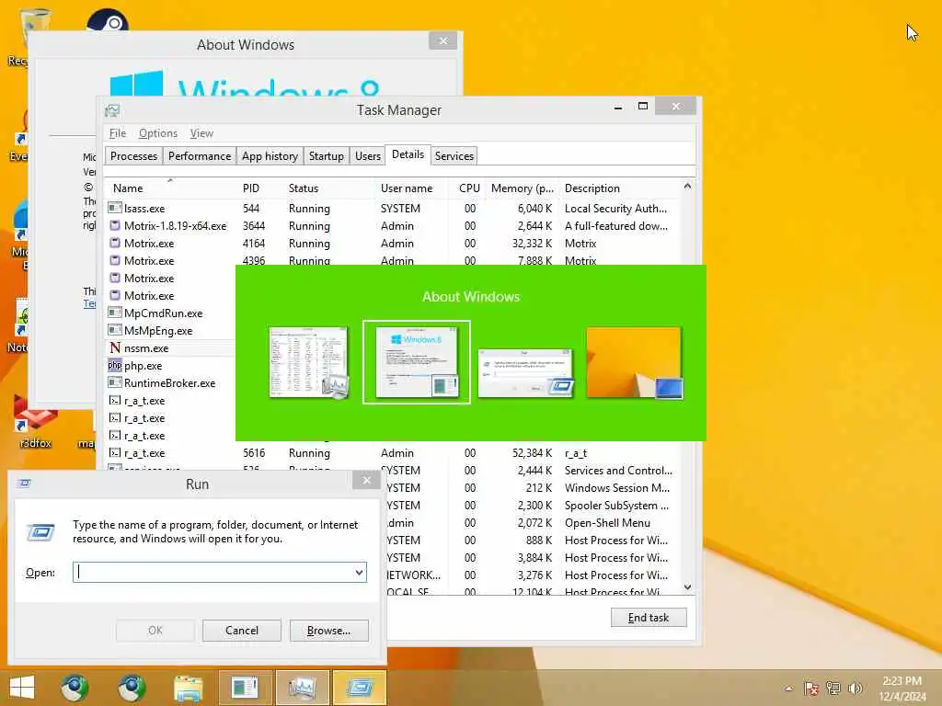Image resolution: width=942 pixels, height=706 pixels.
Task: Click the php.exe process icon
Action: click(115, 365)
